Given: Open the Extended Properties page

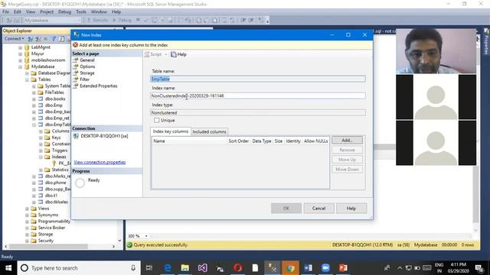Looking at the screenshot, I should click(x=98, y=86).
